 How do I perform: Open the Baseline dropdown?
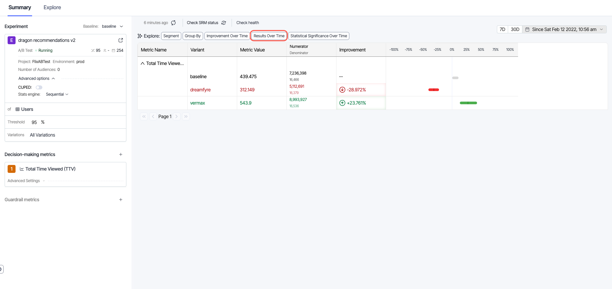click(x=112, y=26)
